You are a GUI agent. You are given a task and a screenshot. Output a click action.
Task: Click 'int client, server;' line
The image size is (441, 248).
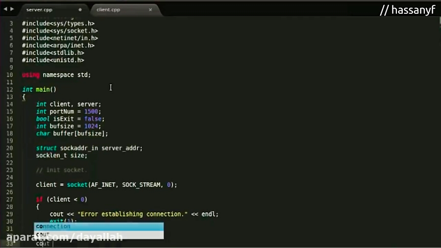coord(68,104)
